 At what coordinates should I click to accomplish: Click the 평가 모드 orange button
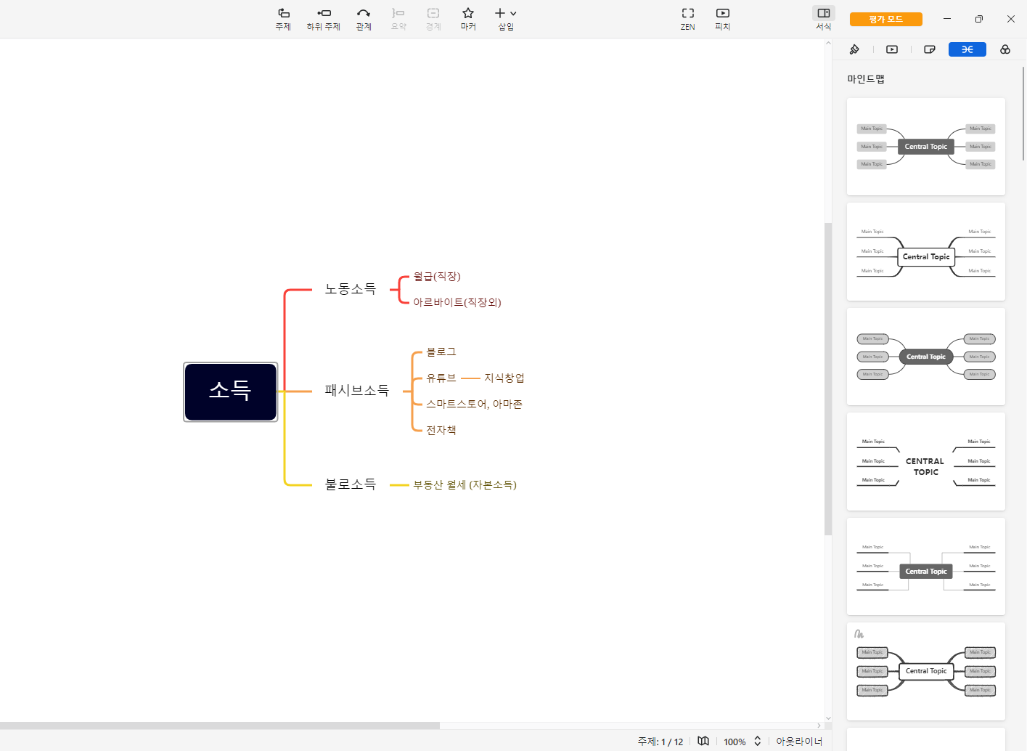click(886, 19)
